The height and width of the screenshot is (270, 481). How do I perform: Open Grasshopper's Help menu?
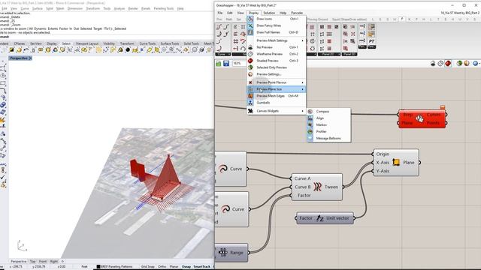pyautogui.click(x=283, y=13)
